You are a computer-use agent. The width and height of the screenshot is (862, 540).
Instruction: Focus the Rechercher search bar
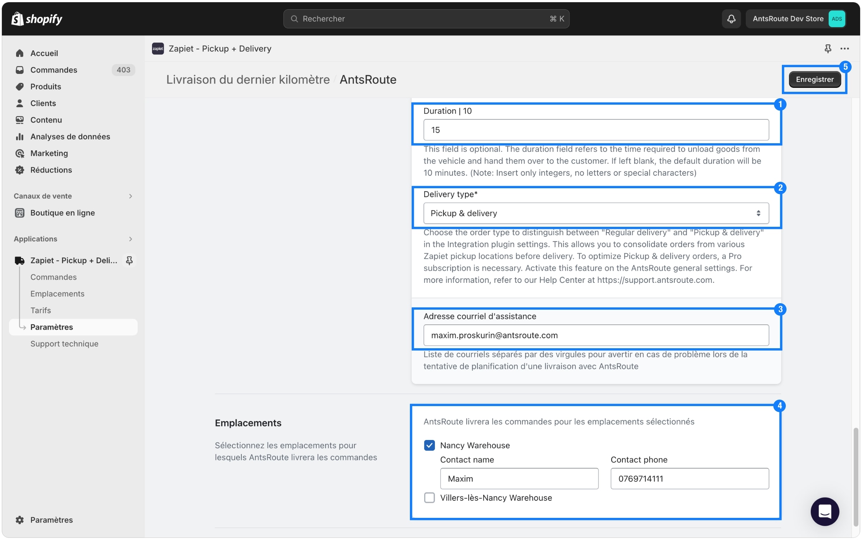[x=426, y=19]
